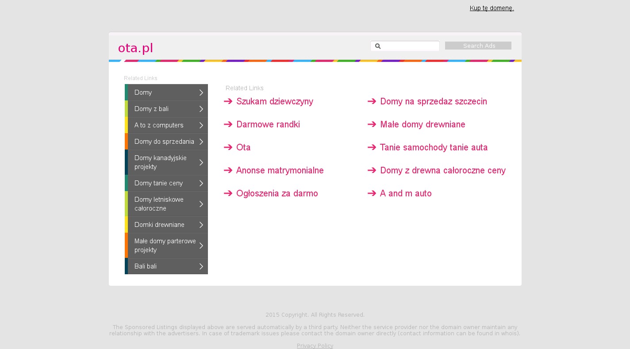Click chevron next to Bali bali

tap(201, 266)
